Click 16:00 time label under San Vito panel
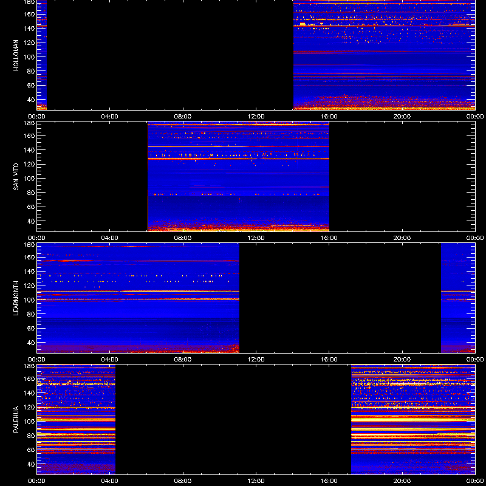486x486 pixels. click(329, 238)
